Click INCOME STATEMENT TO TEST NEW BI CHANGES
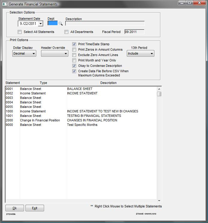 click(x=103, y=111)
